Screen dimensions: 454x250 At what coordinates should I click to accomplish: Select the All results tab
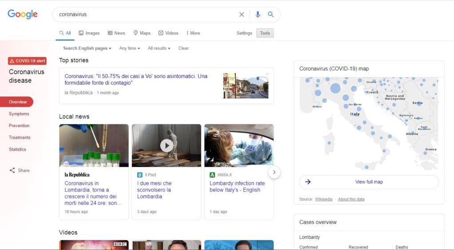point(65,33)
